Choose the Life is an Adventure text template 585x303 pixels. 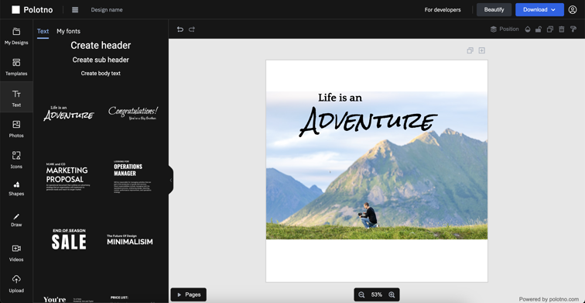pos(69,113)
